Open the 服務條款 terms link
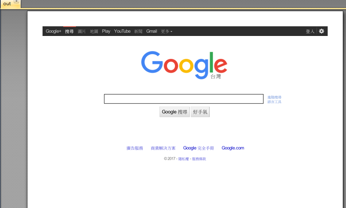The image size is (346, 208). 199,159
